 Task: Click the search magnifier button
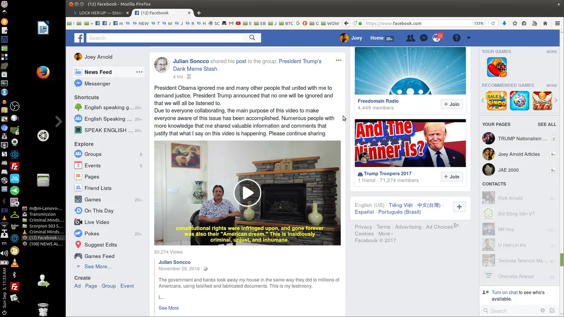pos(252,38)
